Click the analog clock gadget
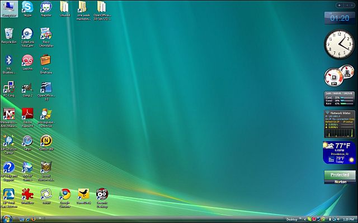The image size is (358, 223). (340, 44)
